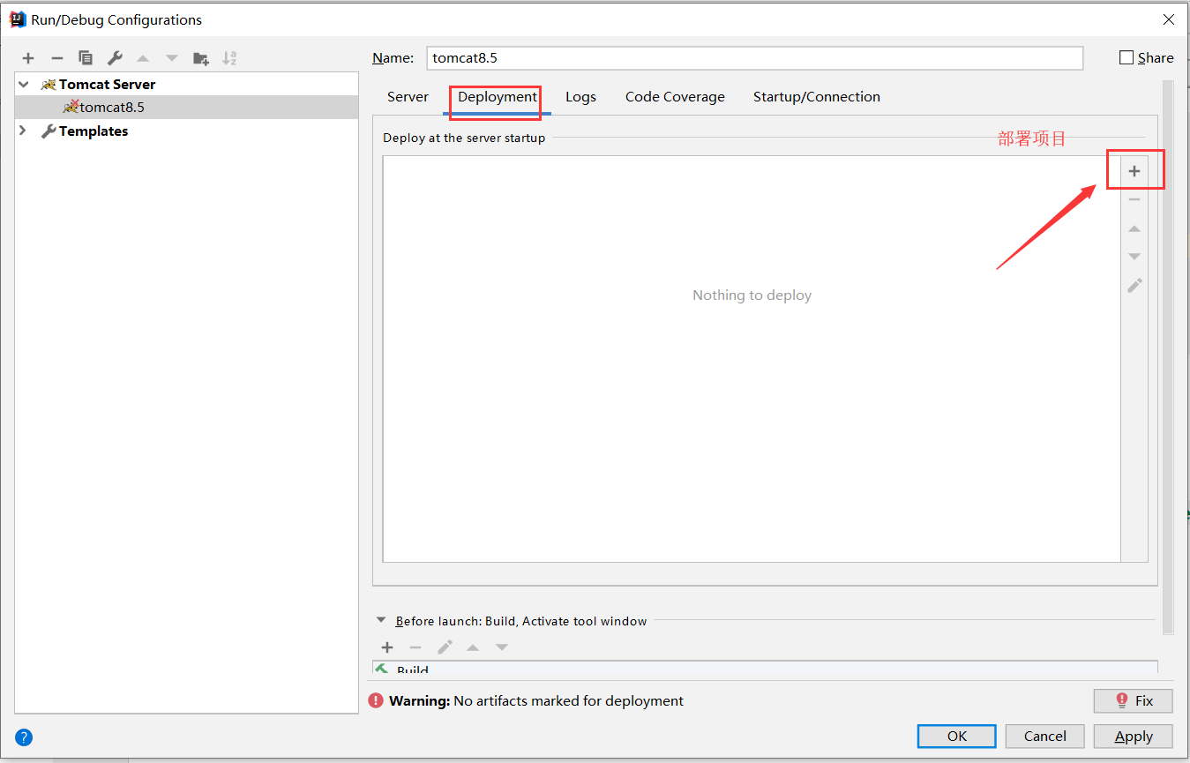Image resolution: width=1190 pixels, height=763 pixels.
Task: Remove the tomcat8.5 configuration
Action: click(57, 58)
